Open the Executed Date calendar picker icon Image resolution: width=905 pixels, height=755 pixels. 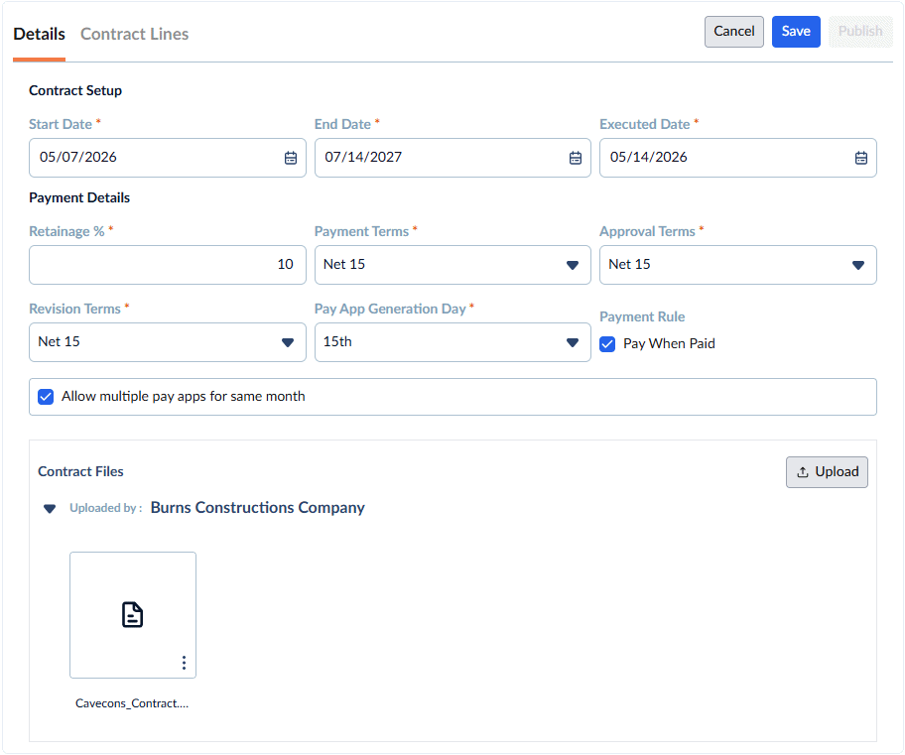860,158
